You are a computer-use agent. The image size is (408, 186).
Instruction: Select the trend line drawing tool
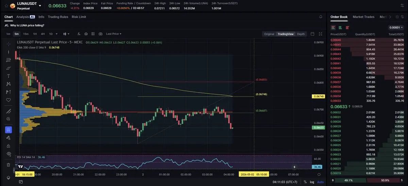point(8,52)
